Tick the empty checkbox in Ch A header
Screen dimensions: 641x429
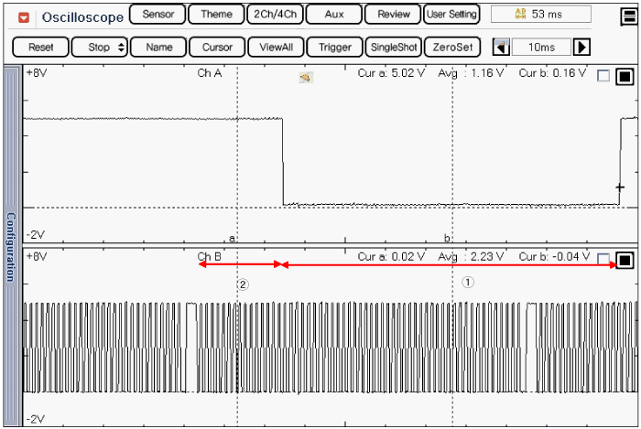tap(603, 76)
